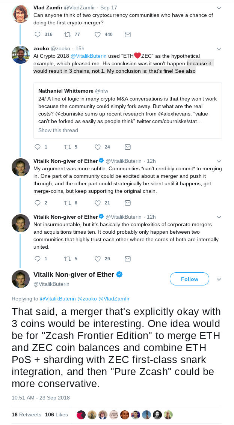This screenshot has height=425, width=234.
Task: Open dropdown menu on zooko's tweet
Action: (219, 49)
